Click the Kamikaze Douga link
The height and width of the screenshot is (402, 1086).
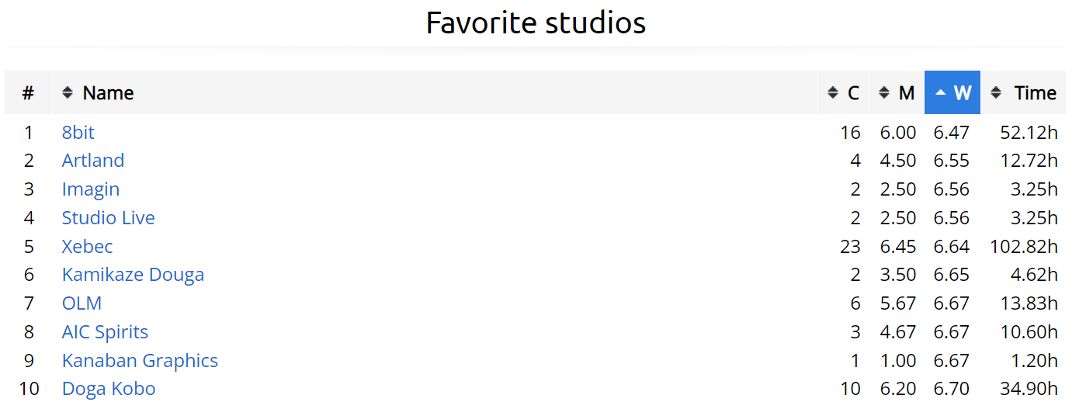click(133, 275)
